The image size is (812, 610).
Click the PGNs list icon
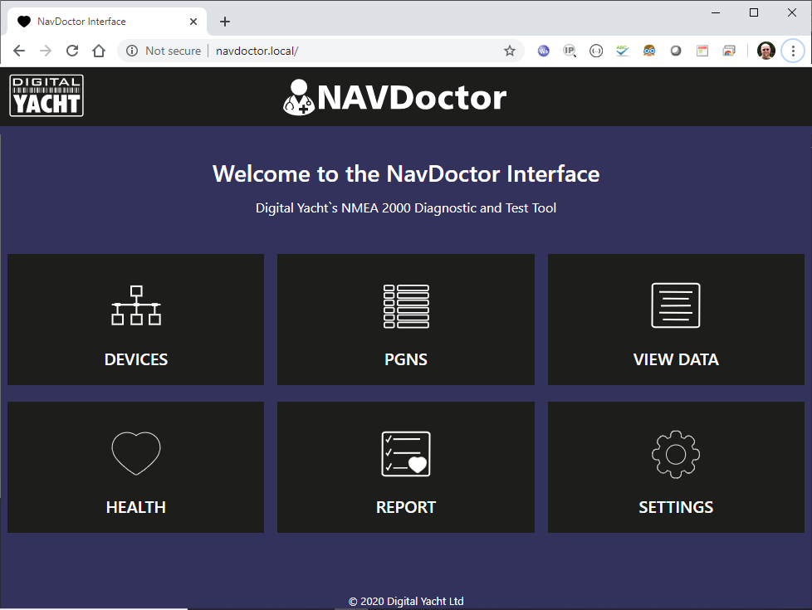point(406,305)
